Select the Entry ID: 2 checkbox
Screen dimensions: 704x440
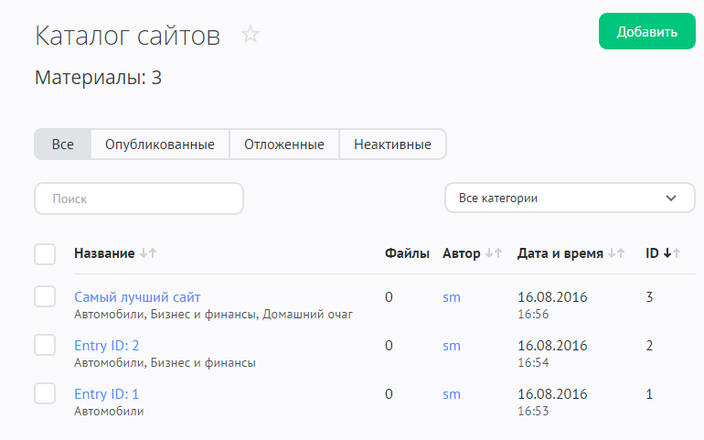pos(45,345)
